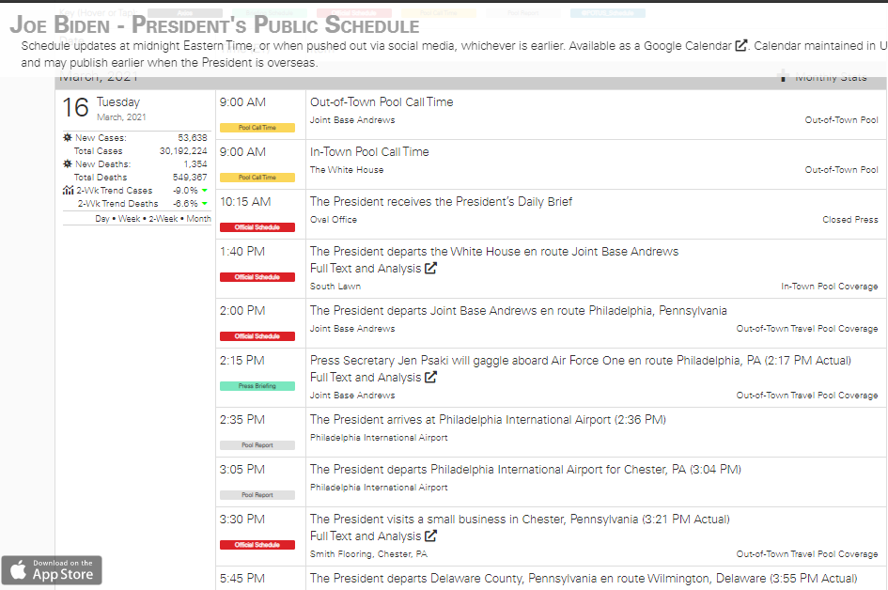The image size is (888, 590).
Task: Click the Closed Press coverage label
Action: click(850, 220)
